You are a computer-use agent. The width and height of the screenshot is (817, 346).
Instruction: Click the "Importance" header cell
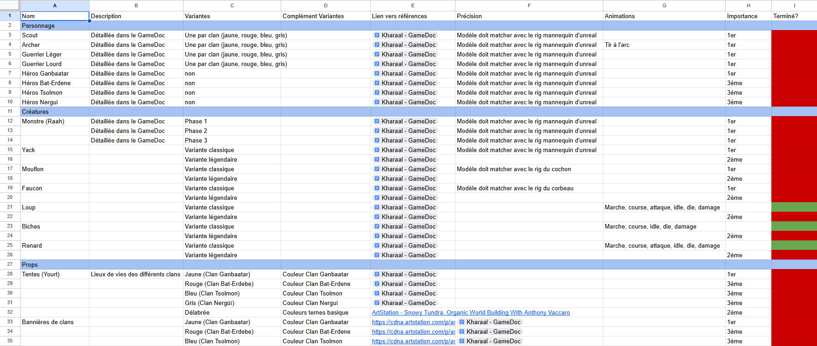[x=748, y=16]
